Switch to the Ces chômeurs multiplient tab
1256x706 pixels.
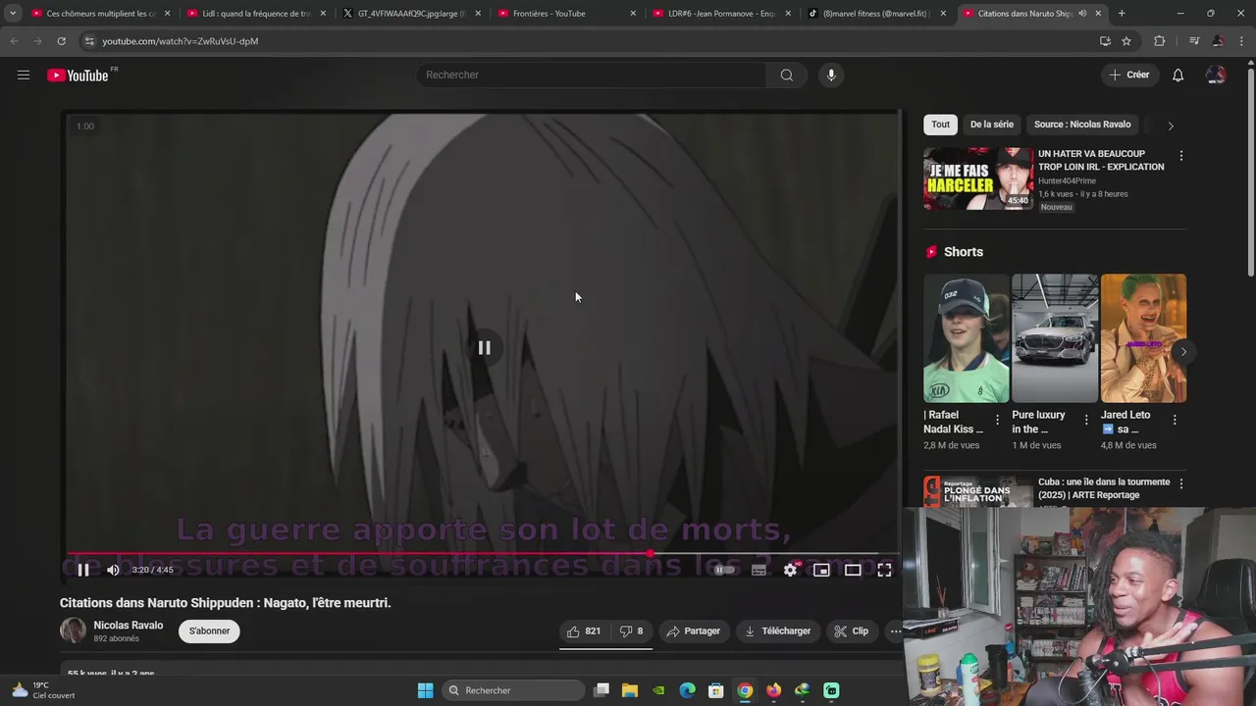point(100,14)
